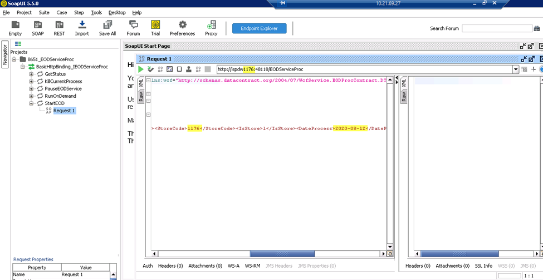Viewport: 543px width, 280px height.
Task: Open the Help menu
Action: [137, 12]
